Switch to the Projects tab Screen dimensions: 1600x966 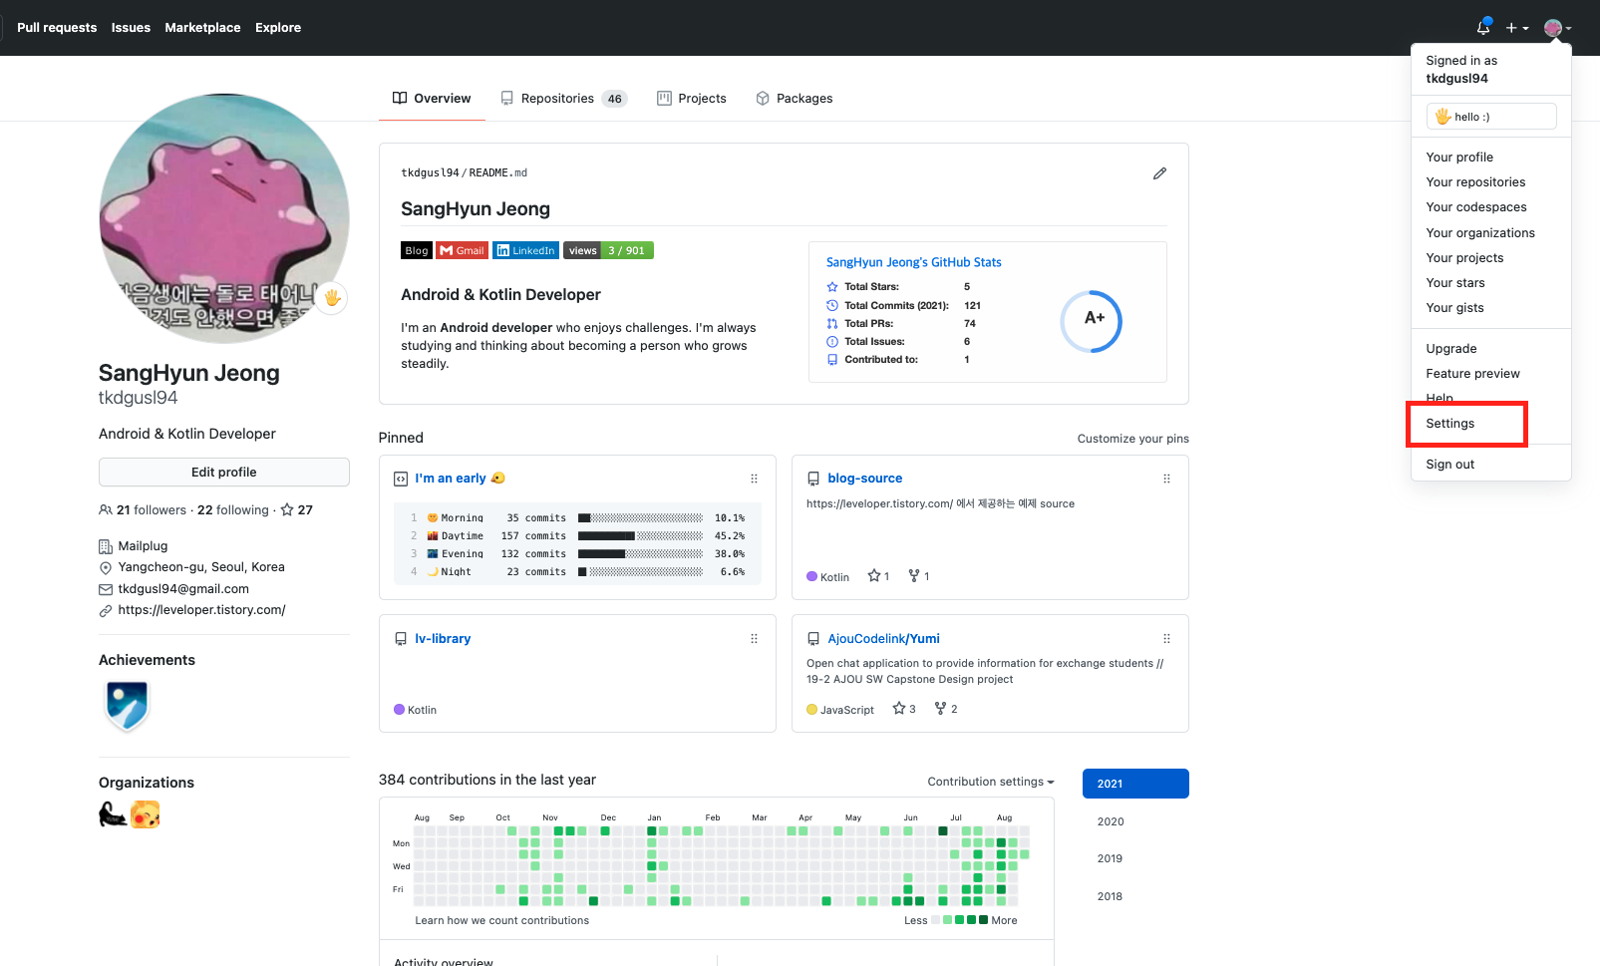pos(692,99)
